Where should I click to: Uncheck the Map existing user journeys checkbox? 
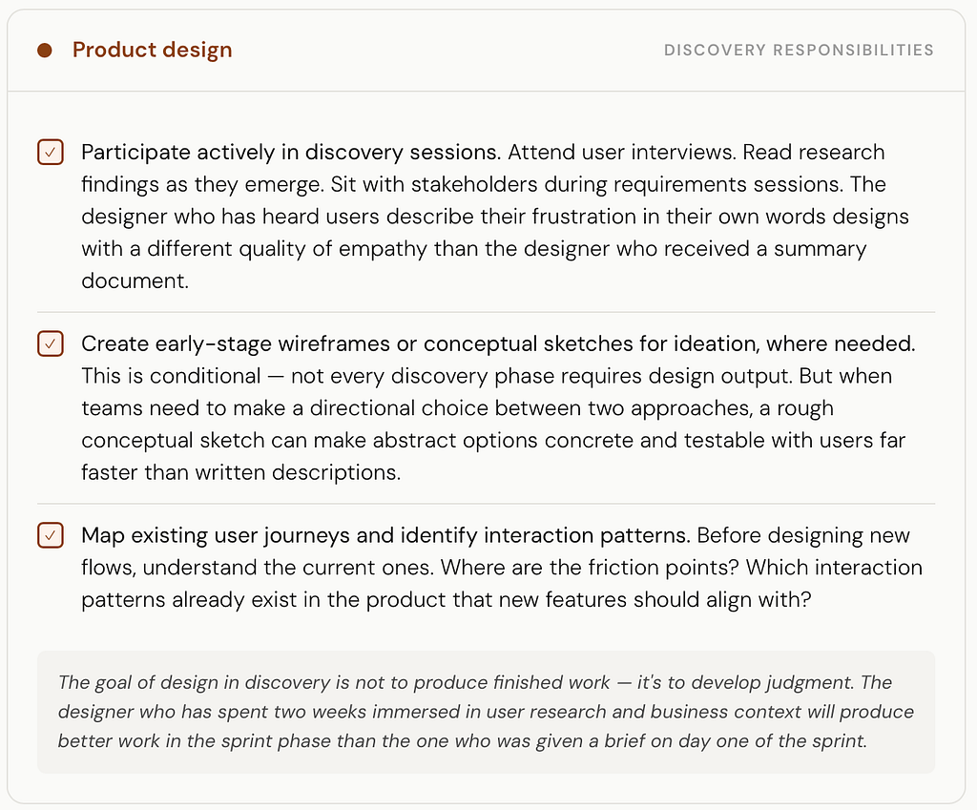51,535
